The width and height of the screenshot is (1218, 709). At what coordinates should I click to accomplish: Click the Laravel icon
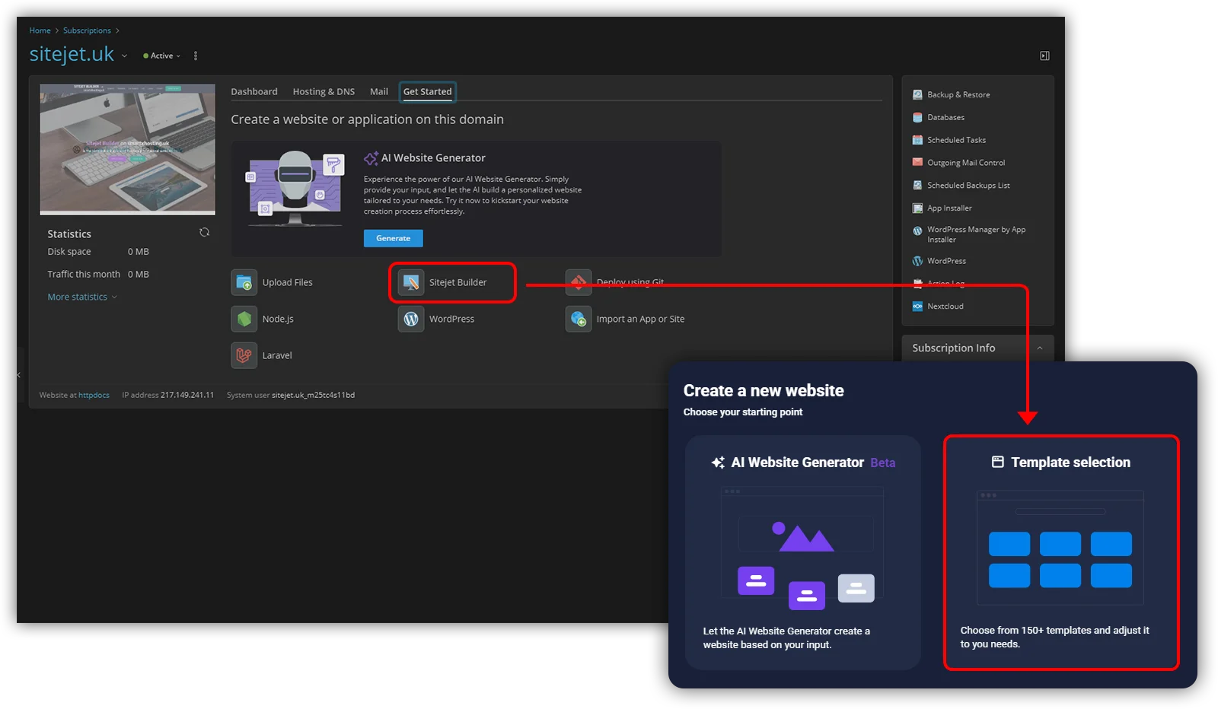[x=244, y=355]
